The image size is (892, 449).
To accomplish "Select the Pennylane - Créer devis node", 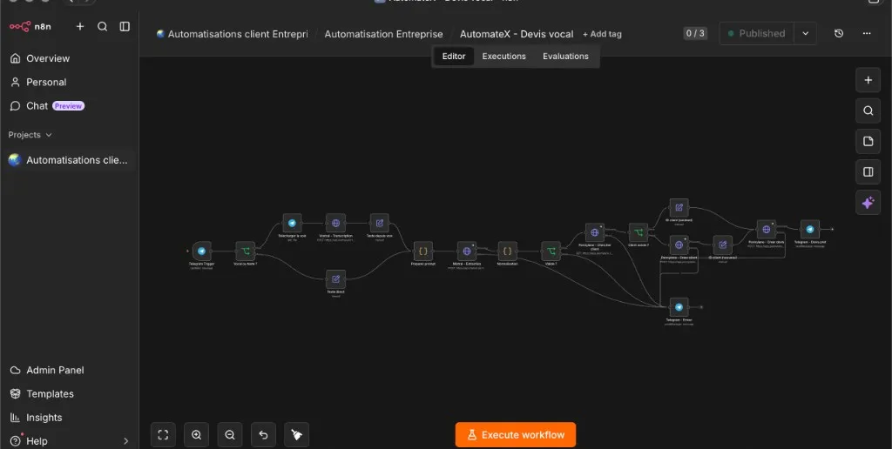I will tap(767, 230).
